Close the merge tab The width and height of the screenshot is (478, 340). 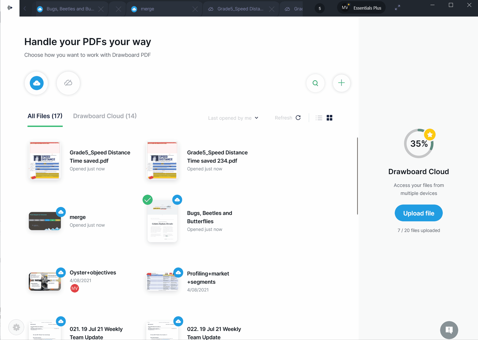pos(195,9)
